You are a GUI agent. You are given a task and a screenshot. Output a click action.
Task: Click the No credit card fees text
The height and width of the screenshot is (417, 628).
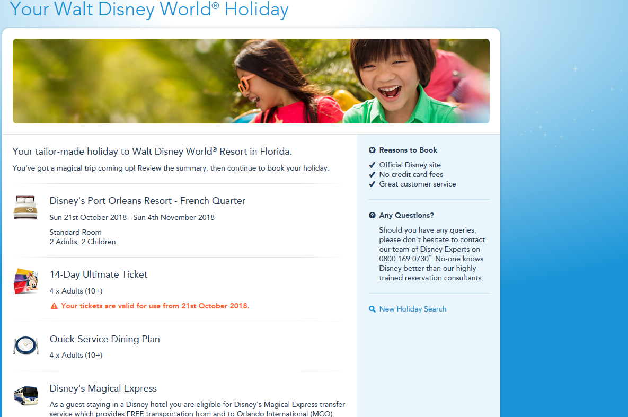point(411,175)
